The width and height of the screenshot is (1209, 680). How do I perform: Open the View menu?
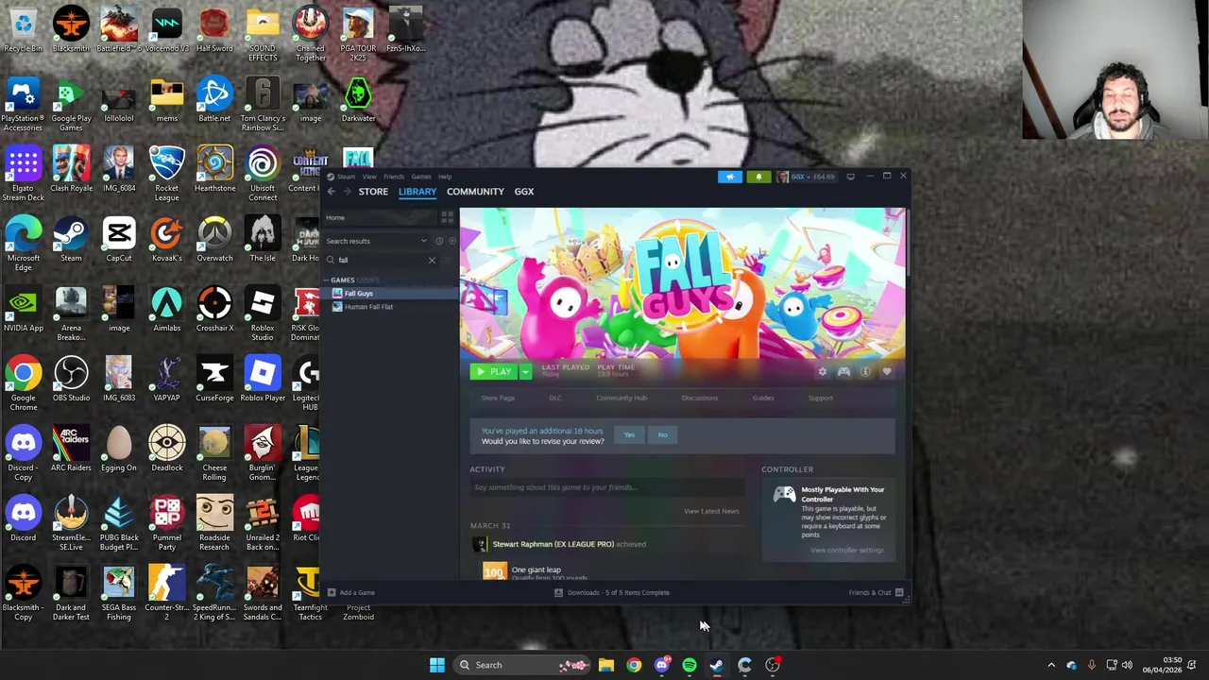[x=369, y=177]
